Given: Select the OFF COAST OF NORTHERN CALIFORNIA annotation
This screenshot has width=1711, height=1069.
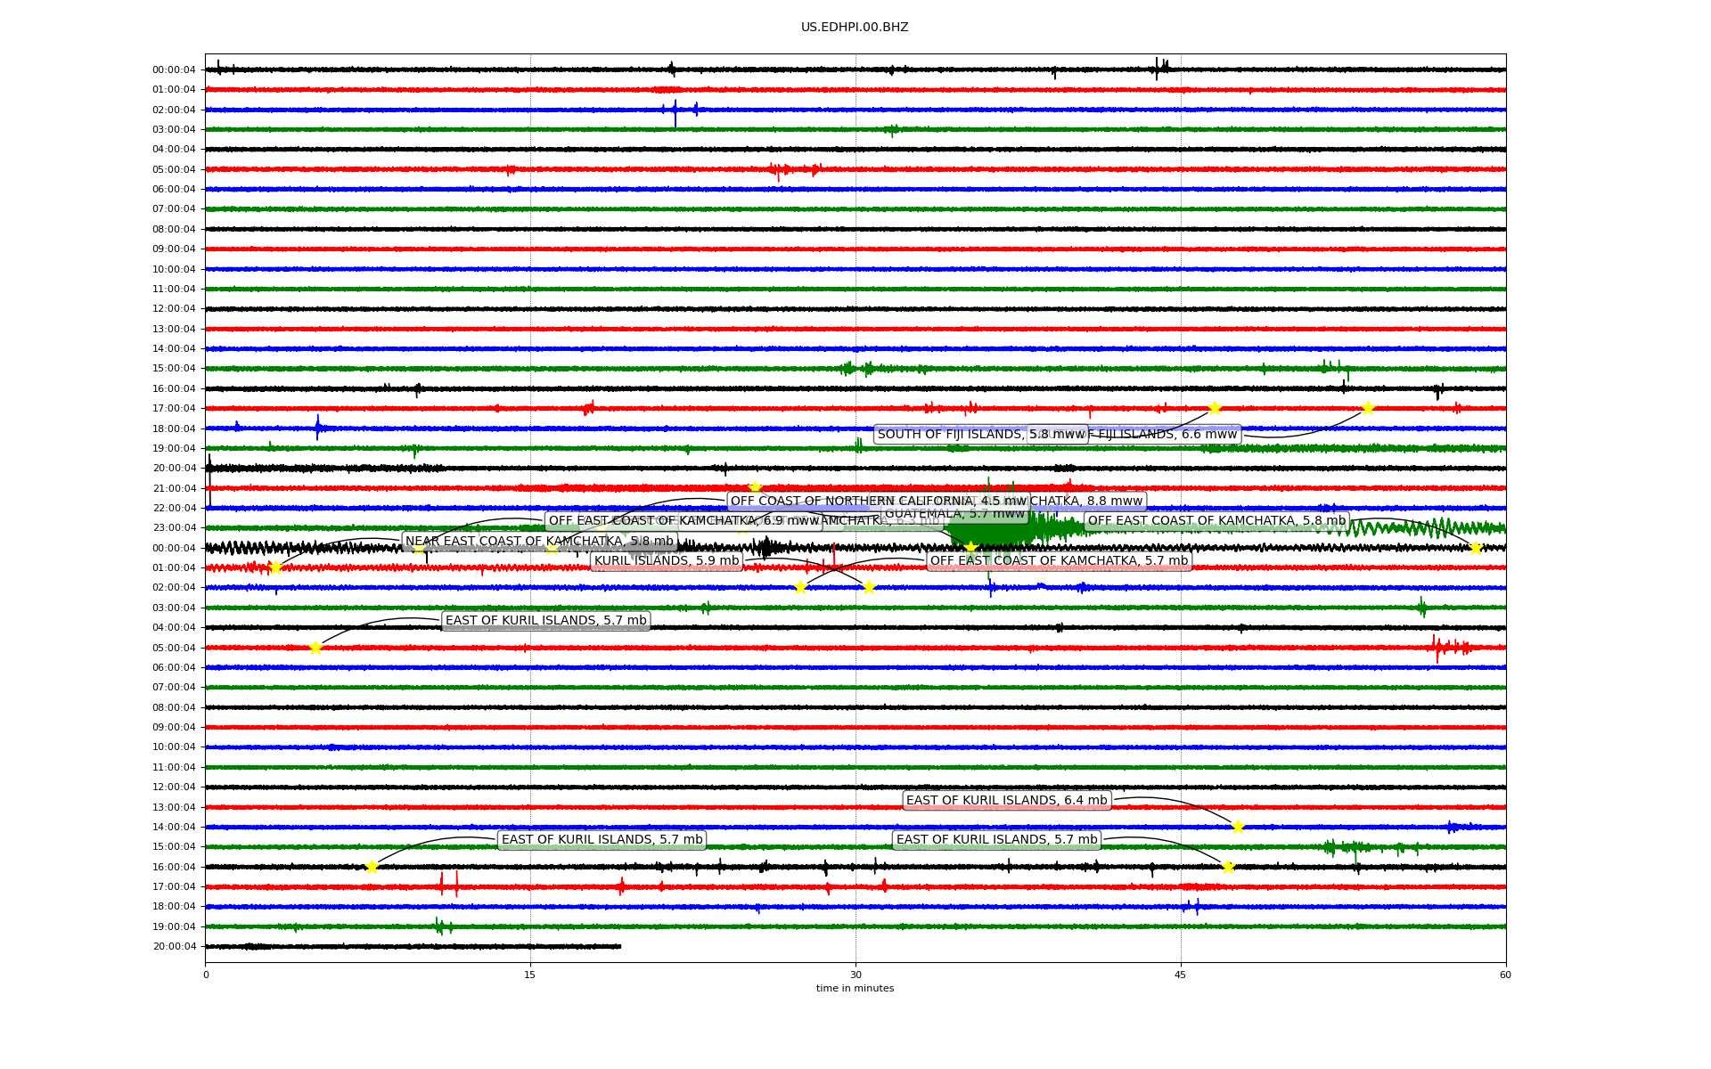Looking at the screenshot, I should click(879, 501).
